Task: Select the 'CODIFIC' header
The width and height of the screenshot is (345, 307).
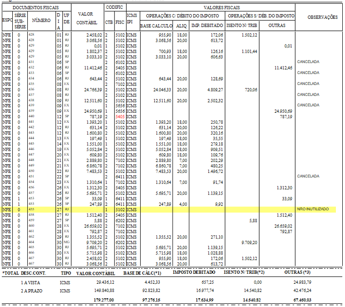Action: click(x=114, y=7)
